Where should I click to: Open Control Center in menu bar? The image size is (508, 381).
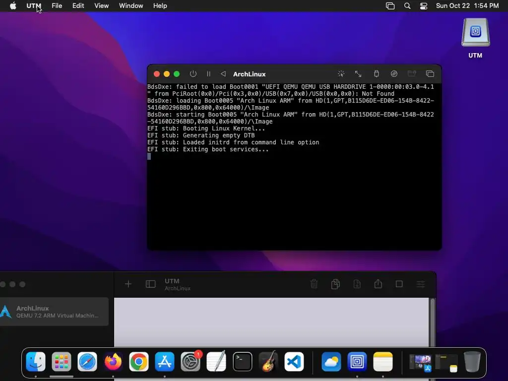[424, 6]
